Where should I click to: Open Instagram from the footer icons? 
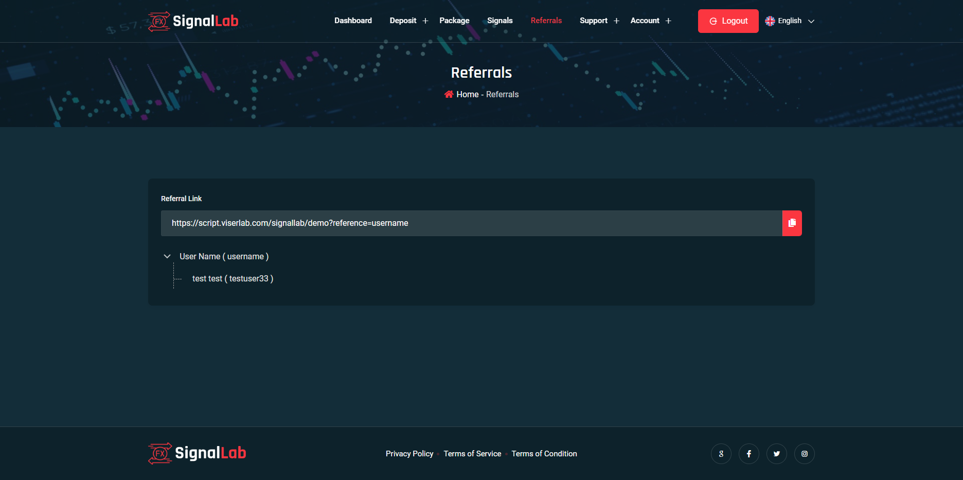[x=804, y=453]
